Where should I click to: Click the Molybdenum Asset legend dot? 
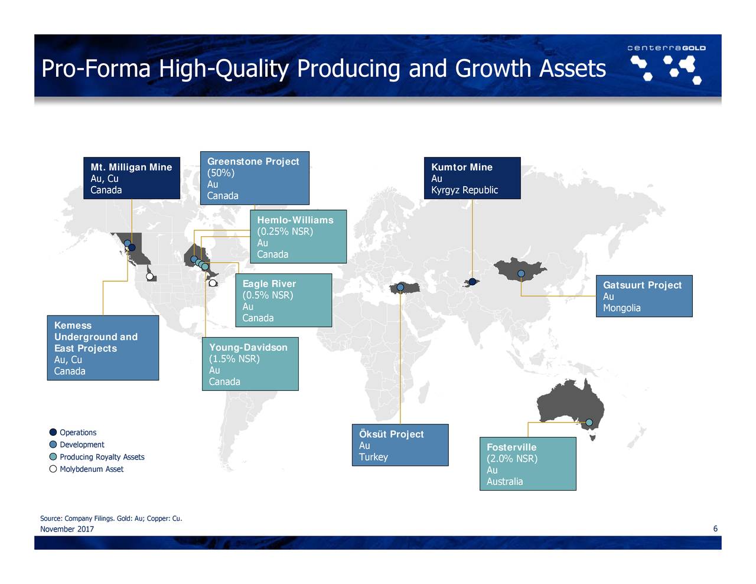[53, 469]
